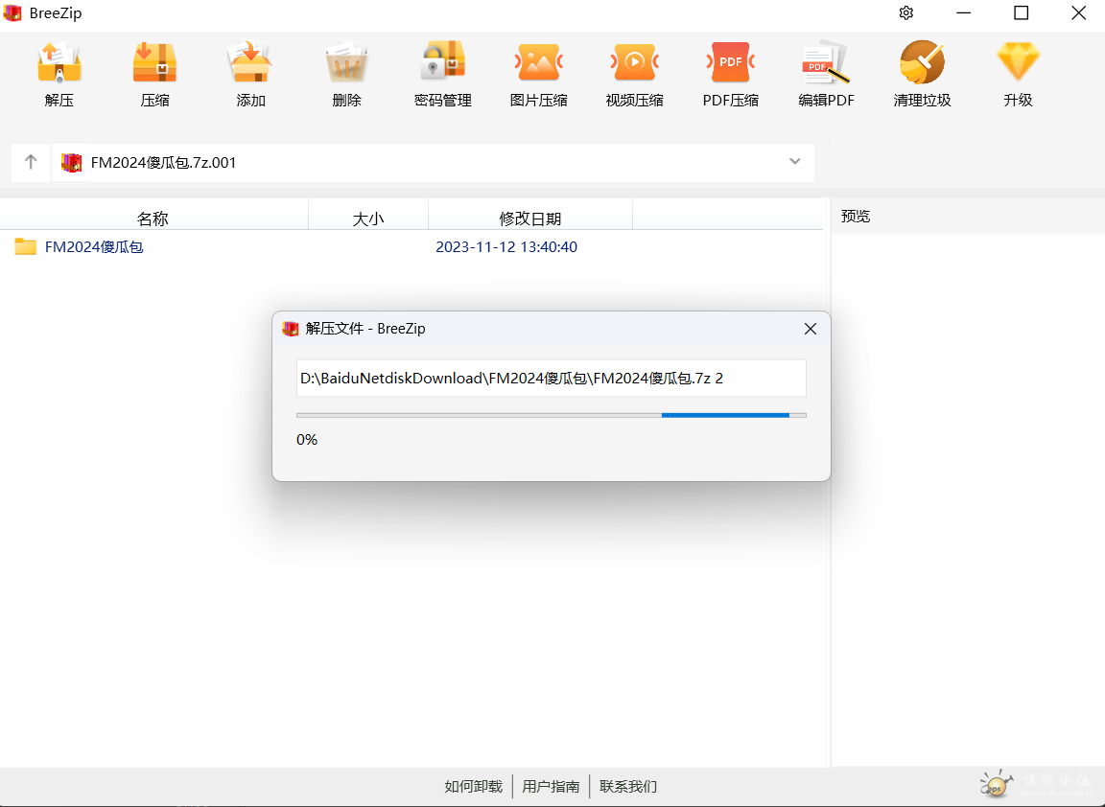Click the 解压 extract icon
This screenshot has width=1105, height=807.
tap(59, 63)
